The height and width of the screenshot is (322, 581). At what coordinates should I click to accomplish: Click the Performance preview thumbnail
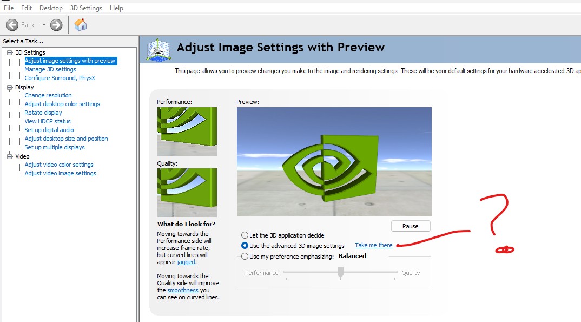pyautogui.click(x=187, y=131)
